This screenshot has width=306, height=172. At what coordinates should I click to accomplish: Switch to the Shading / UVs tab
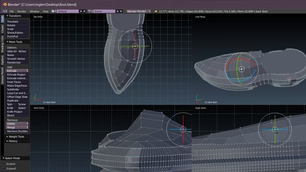(2, 44)
